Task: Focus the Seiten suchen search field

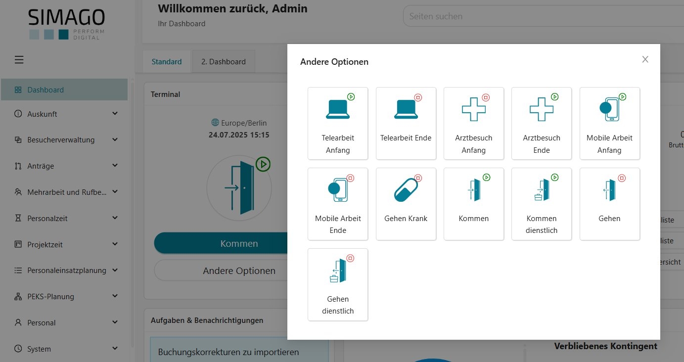Action: (544, 16)
